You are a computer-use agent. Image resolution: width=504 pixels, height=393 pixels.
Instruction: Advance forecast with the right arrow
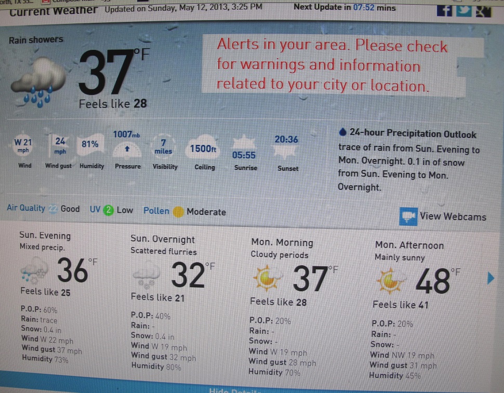[490, 278]
